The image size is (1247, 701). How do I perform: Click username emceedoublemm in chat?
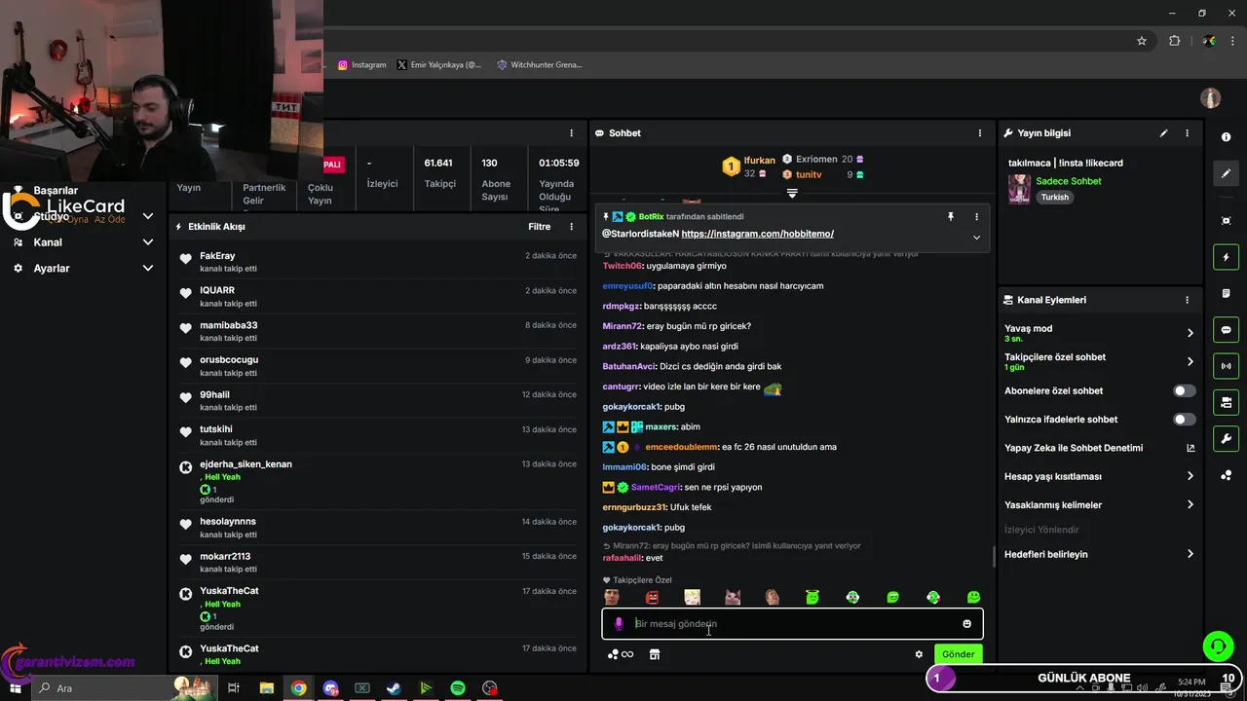681,447
